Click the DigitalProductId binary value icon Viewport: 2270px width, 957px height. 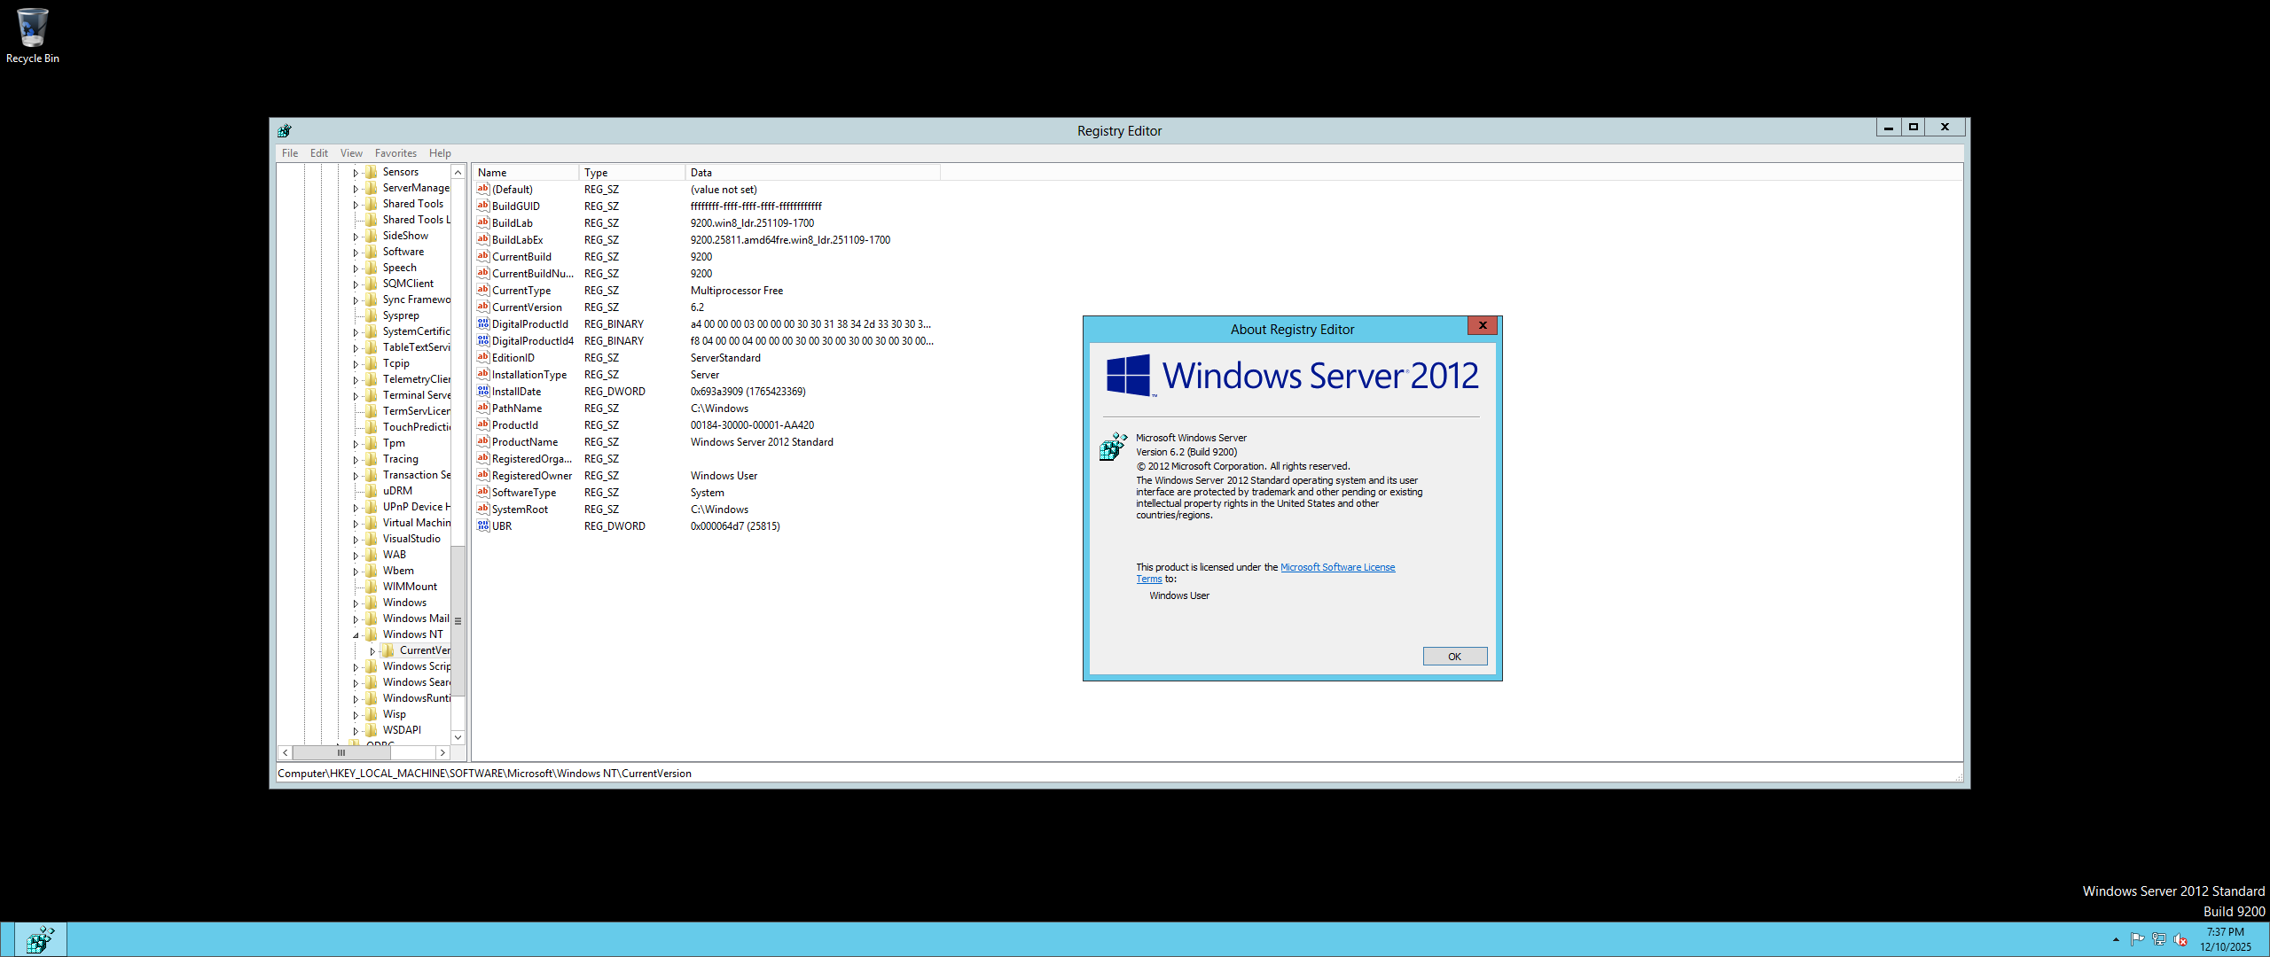pyautogui.click(x=483, y=323)
